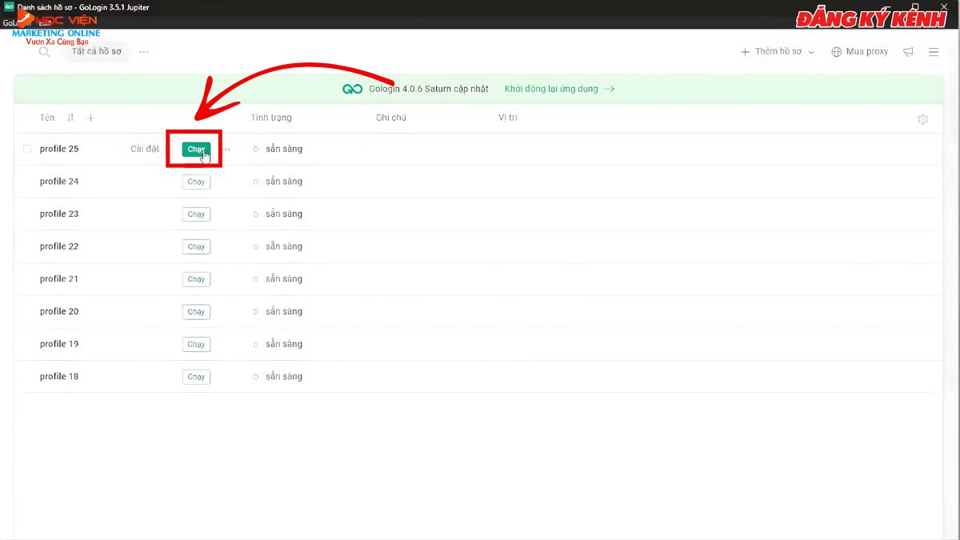Click the GoLogin icon in the title bar

pyautogui.click(x=9, y=7)
